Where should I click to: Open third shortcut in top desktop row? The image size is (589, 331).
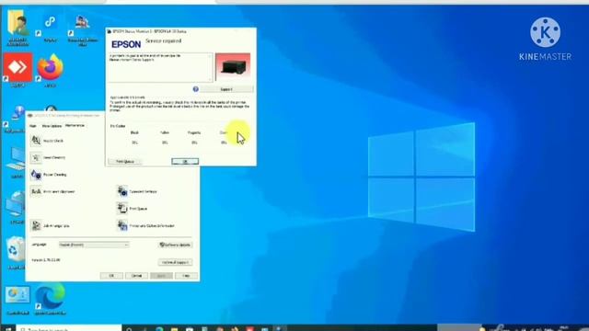[82, 30]
